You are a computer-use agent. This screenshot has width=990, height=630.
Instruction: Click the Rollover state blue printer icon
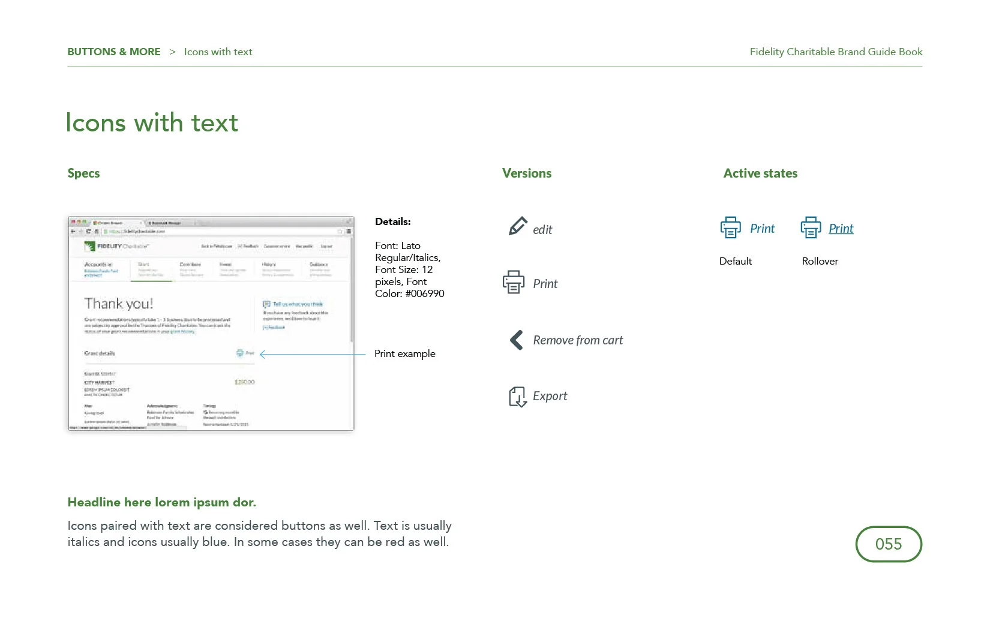click(811, 227)
